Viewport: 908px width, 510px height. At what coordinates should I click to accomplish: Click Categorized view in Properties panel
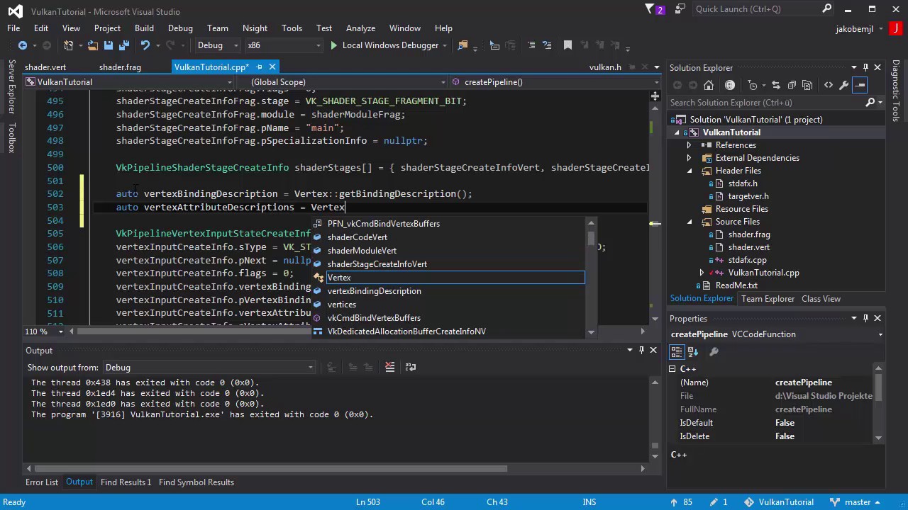tap(677, 351)
